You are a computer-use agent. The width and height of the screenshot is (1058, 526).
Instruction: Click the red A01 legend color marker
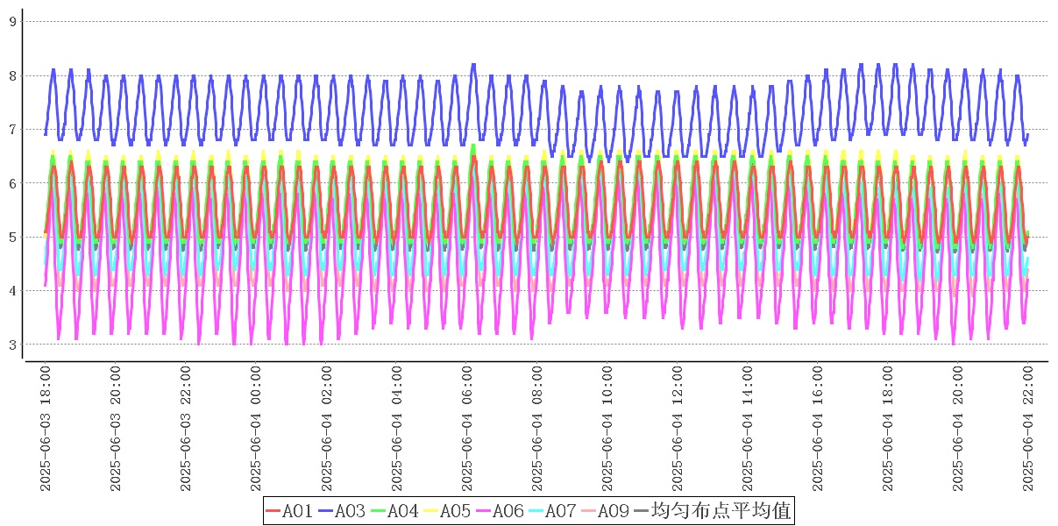tap(273, 510)
